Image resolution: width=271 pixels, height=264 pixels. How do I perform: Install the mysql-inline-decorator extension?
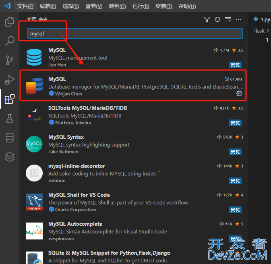coord(235,181)
